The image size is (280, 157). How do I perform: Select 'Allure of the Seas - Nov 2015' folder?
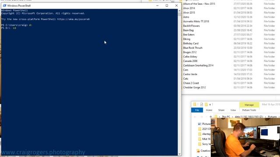(x=199, y=4)
